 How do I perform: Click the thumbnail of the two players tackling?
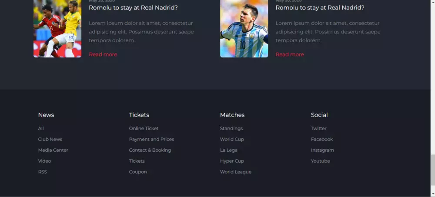[x=57, y=28]
